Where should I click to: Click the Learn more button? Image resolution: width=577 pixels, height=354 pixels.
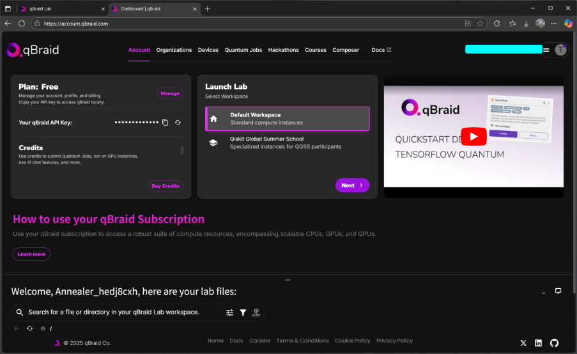31,254
